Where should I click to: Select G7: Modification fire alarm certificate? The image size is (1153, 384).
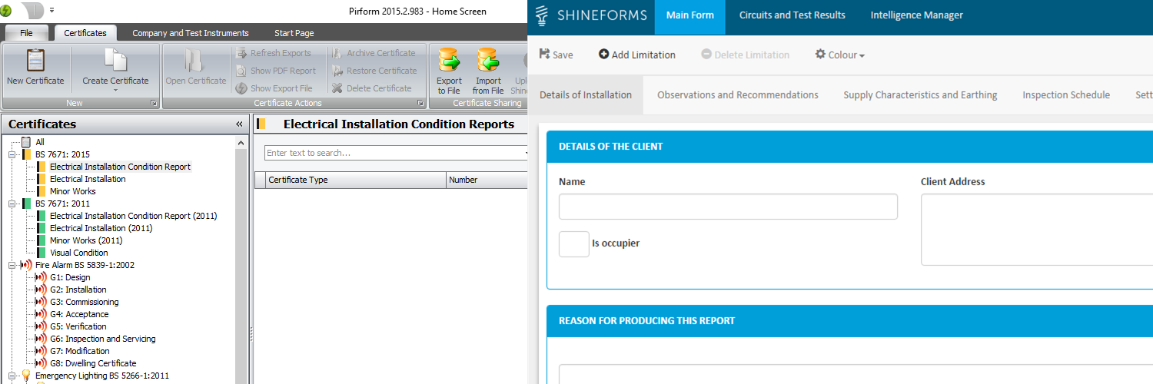pyautogui.click(x=79, y=351)
